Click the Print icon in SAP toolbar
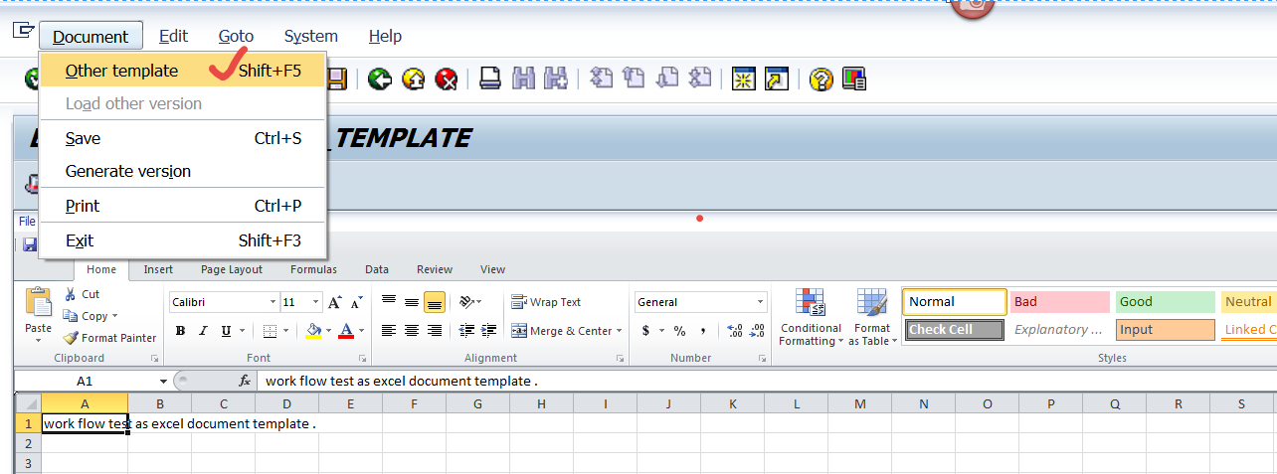 tap(489, 79)
